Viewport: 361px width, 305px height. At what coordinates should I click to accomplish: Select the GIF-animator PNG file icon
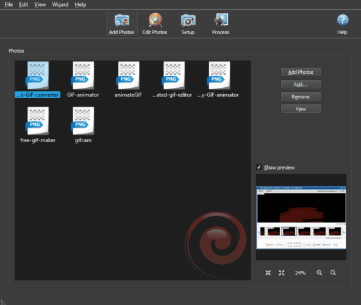click(x=83, y=75)
